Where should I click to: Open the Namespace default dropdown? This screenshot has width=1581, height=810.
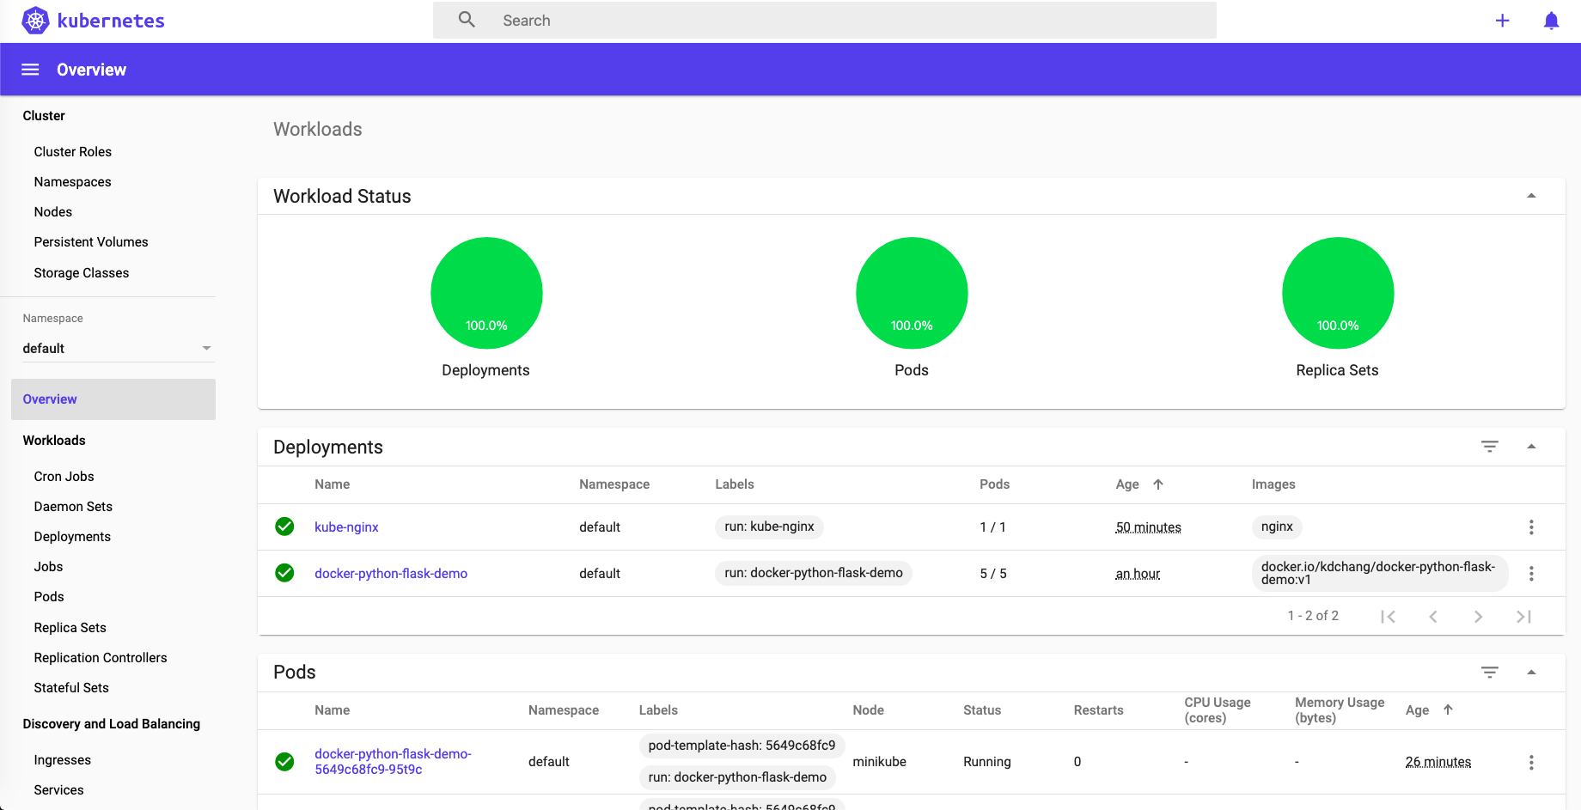(x=118, y=348)
